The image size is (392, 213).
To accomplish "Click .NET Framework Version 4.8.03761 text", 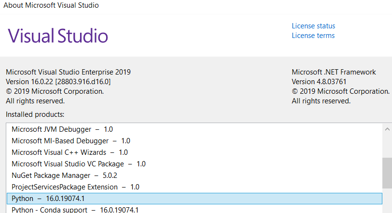I will 319,82.
